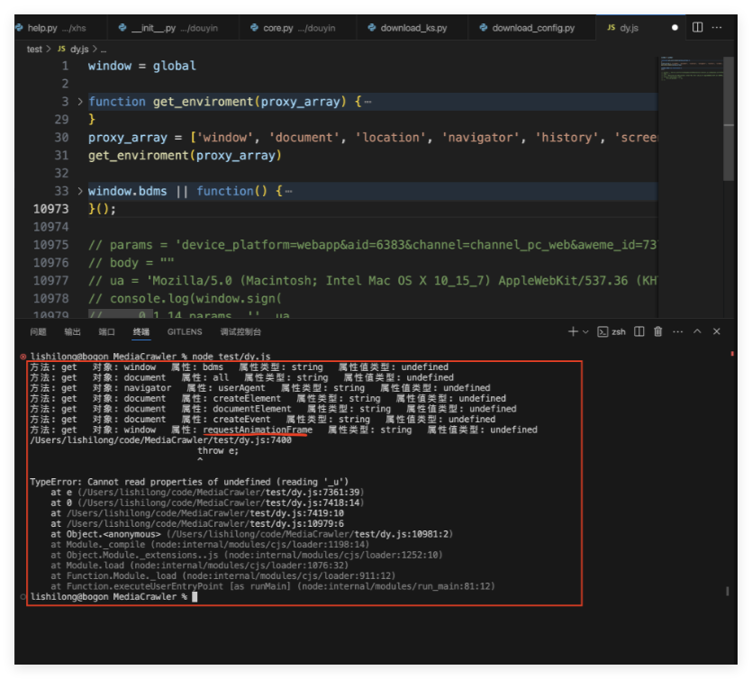Expand the folded window.bdms block at line 33
This screenshot has width=752, height=679.
80,191
